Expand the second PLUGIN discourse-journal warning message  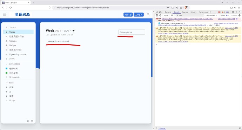click(159, 36)
